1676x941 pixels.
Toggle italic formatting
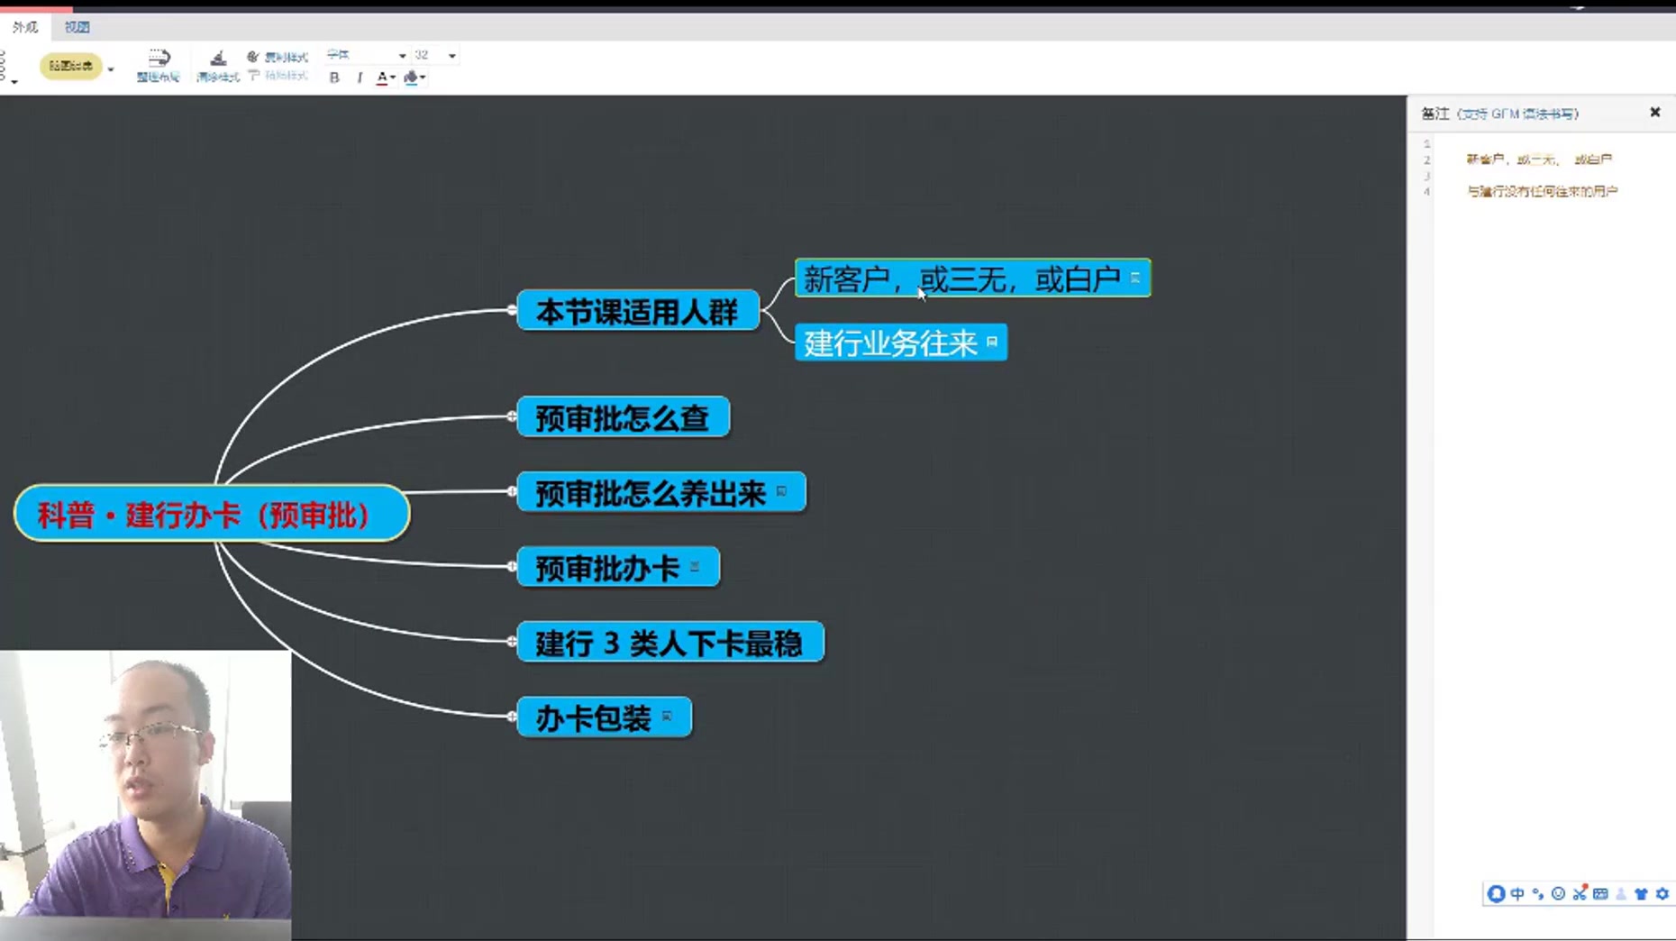click(360, 78)
